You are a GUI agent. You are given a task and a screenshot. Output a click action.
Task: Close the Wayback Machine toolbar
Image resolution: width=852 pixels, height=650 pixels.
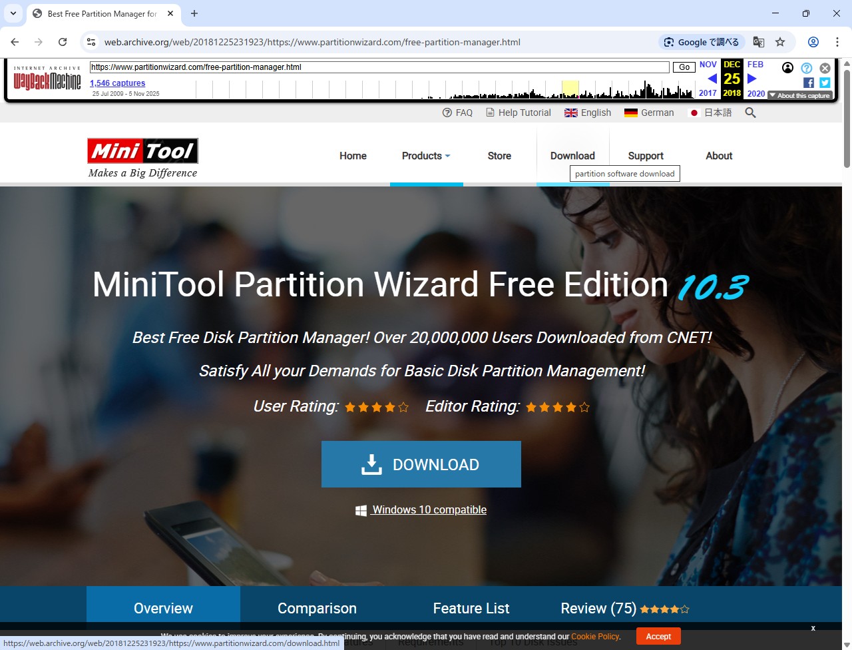(x=825, y=68)
